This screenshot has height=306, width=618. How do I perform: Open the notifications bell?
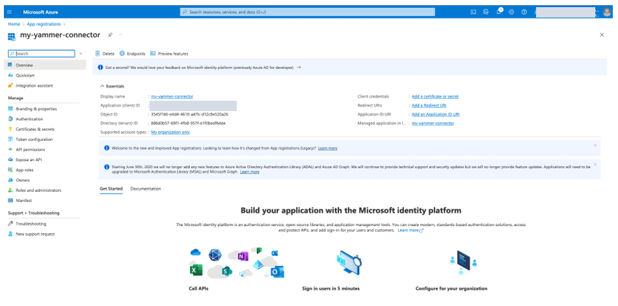coord(499,12)
